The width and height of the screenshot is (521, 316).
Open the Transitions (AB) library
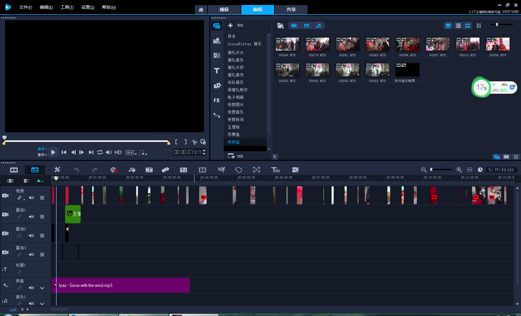click(217, 56)
